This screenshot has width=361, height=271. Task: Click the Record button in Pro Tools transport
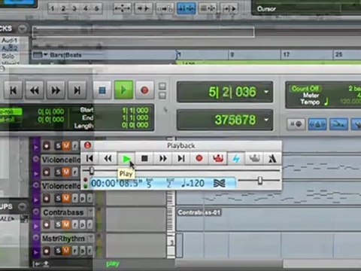pyautogui.click(x=144, y=90)
